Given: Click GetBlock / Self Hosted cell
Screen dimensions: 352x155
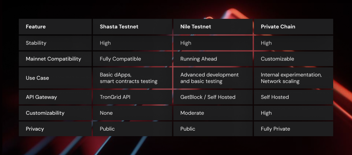Looking at the screenshot, I should (x=213, y=97).
